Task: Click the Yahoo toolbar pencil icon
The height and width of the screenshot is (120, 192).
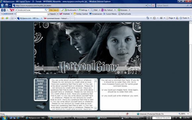Action: (x=63, y=10)
